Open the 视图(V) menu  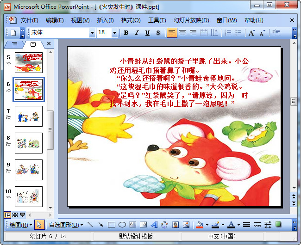(80, 20)
